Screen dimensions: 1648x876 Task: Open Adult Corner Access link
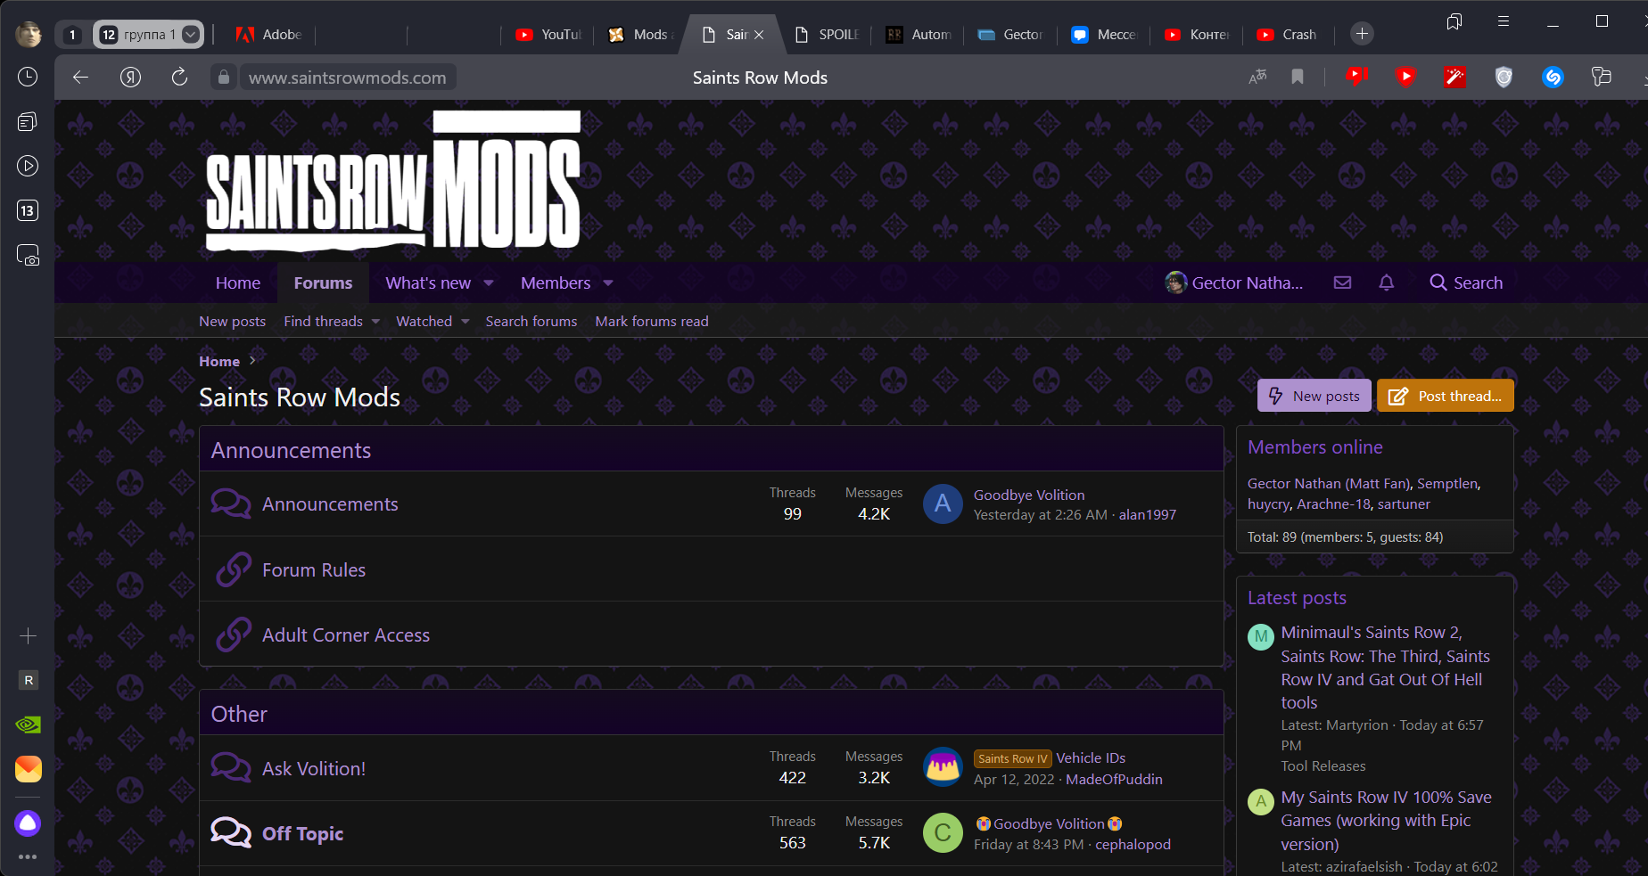[x=346, y=635]
